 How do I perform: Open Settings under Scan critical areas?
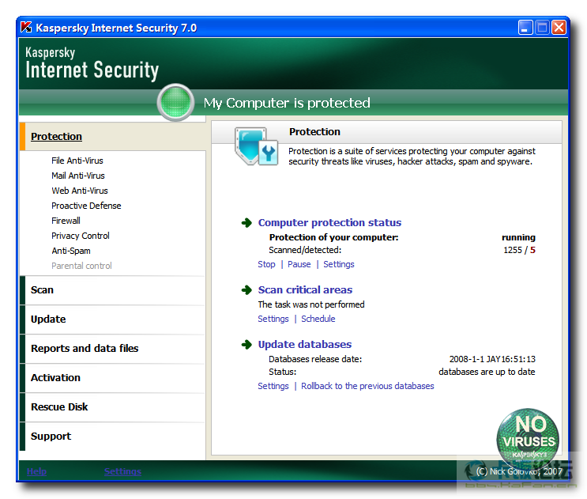(x=273, y=319)
